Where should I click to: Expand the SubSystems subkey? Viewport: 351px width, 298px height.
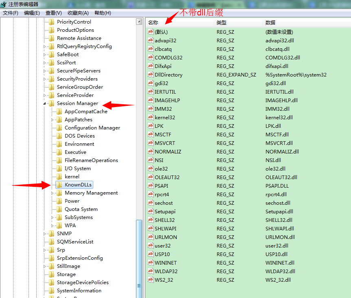(x=52, y=217)
